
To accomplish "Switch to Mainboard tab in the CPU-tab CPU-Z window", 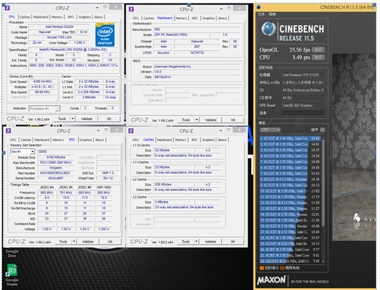I will tap(41, 17).
